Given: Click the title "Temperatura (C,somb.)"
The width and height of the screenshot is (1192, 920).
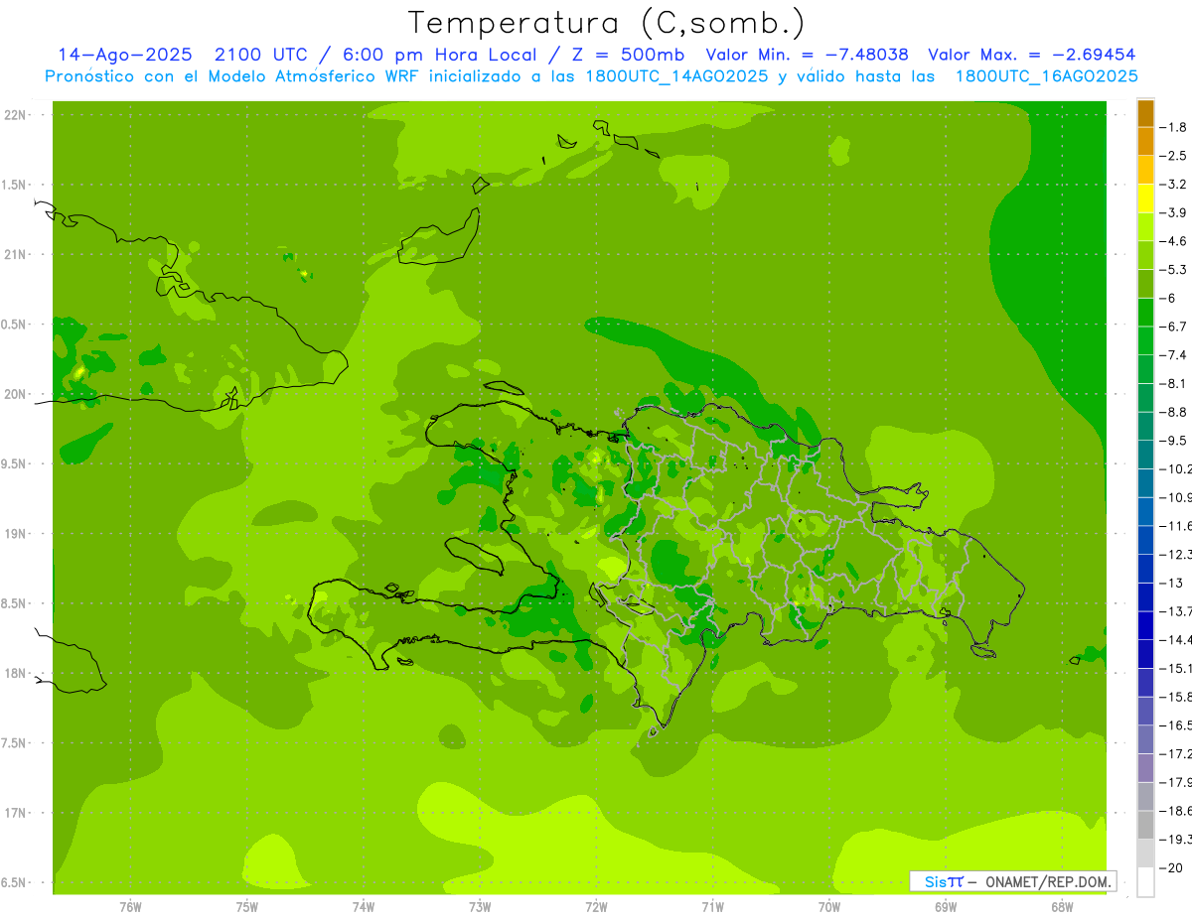Looking at the screenshot, I should coord(607,23).
